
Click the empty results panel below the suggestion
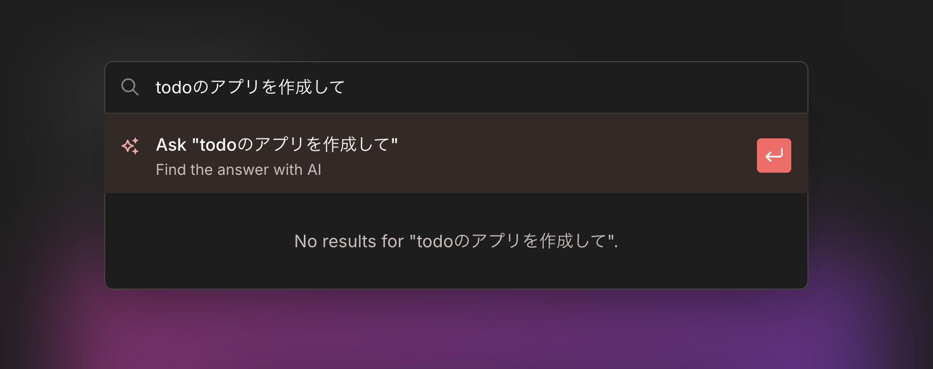456,241
